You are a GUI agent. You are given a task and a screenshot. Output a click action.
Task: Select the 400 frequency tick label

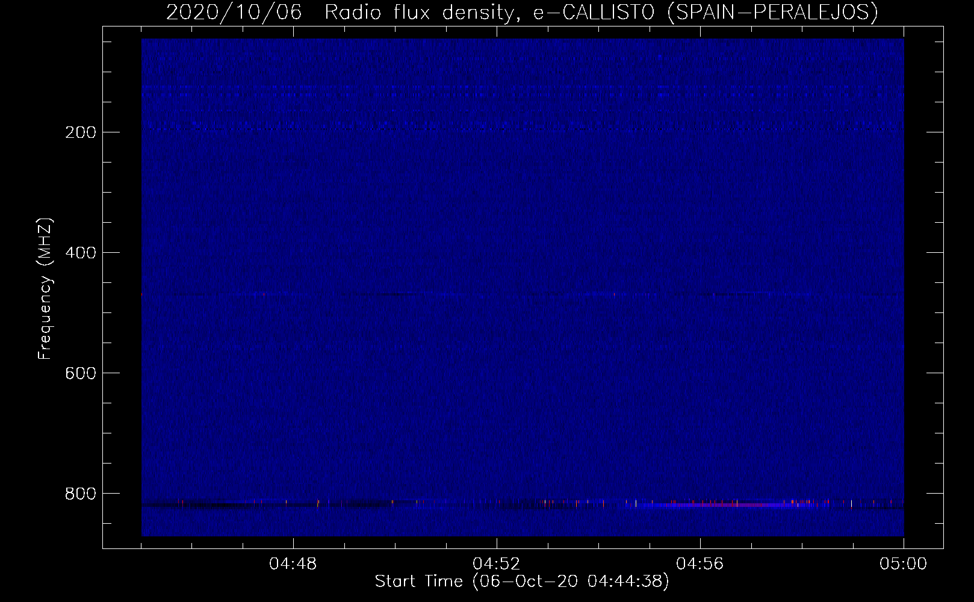[x=81, y=253]
